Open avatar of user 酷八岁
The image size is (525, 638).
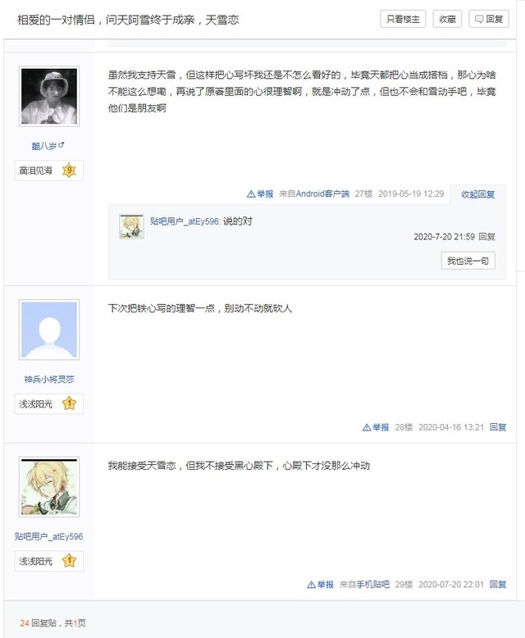coord(49,97)
